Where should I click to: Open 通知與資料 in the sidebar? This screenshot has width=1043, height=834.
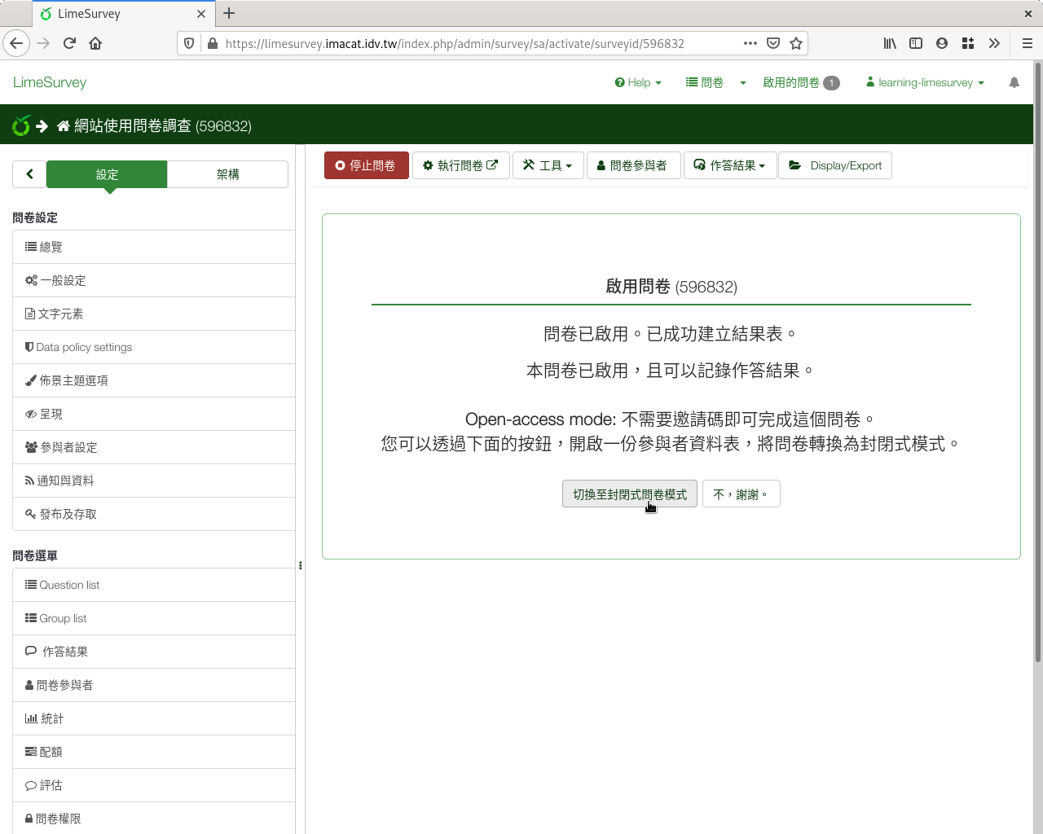tap(154, 481)
